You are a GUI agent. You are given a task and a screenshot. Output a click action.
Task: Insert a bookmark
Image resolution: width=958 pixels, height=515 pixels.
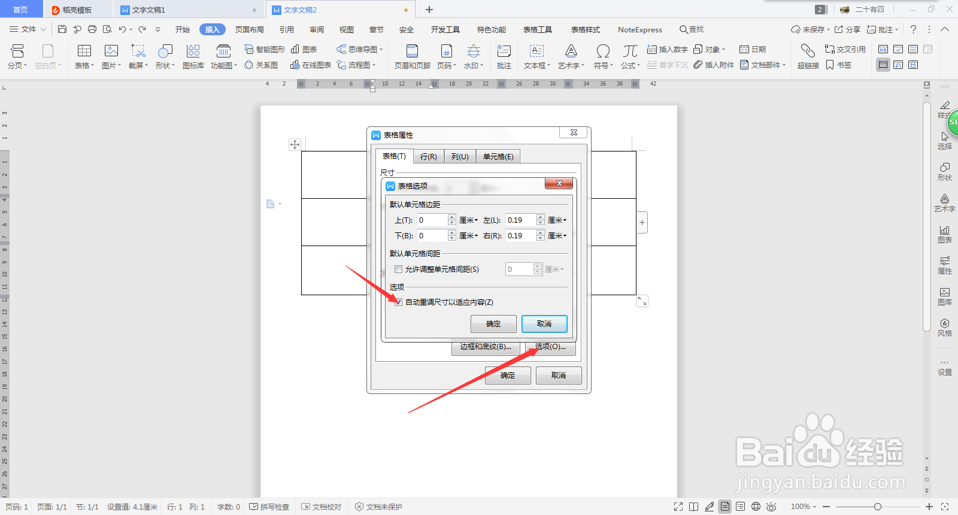(839, 65)
